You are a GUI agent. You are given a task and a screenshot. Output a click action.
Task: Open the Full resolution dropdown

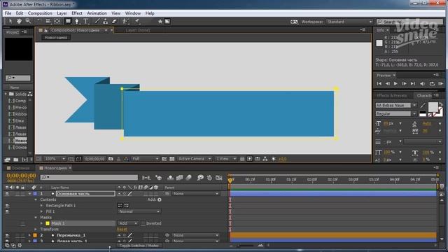[145, 159]
